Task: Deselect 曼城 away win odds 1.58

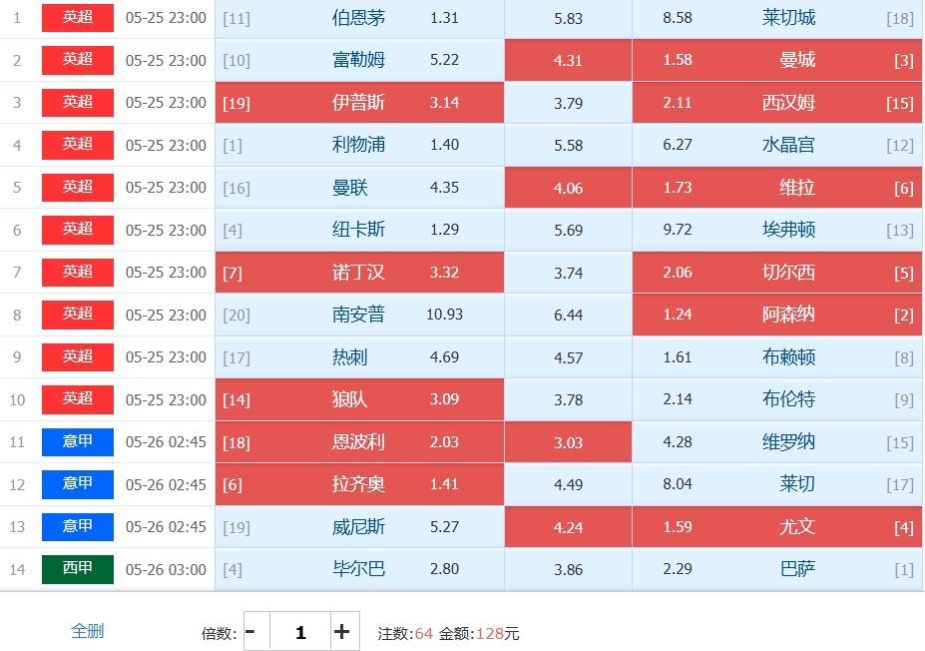Action: 777,60
